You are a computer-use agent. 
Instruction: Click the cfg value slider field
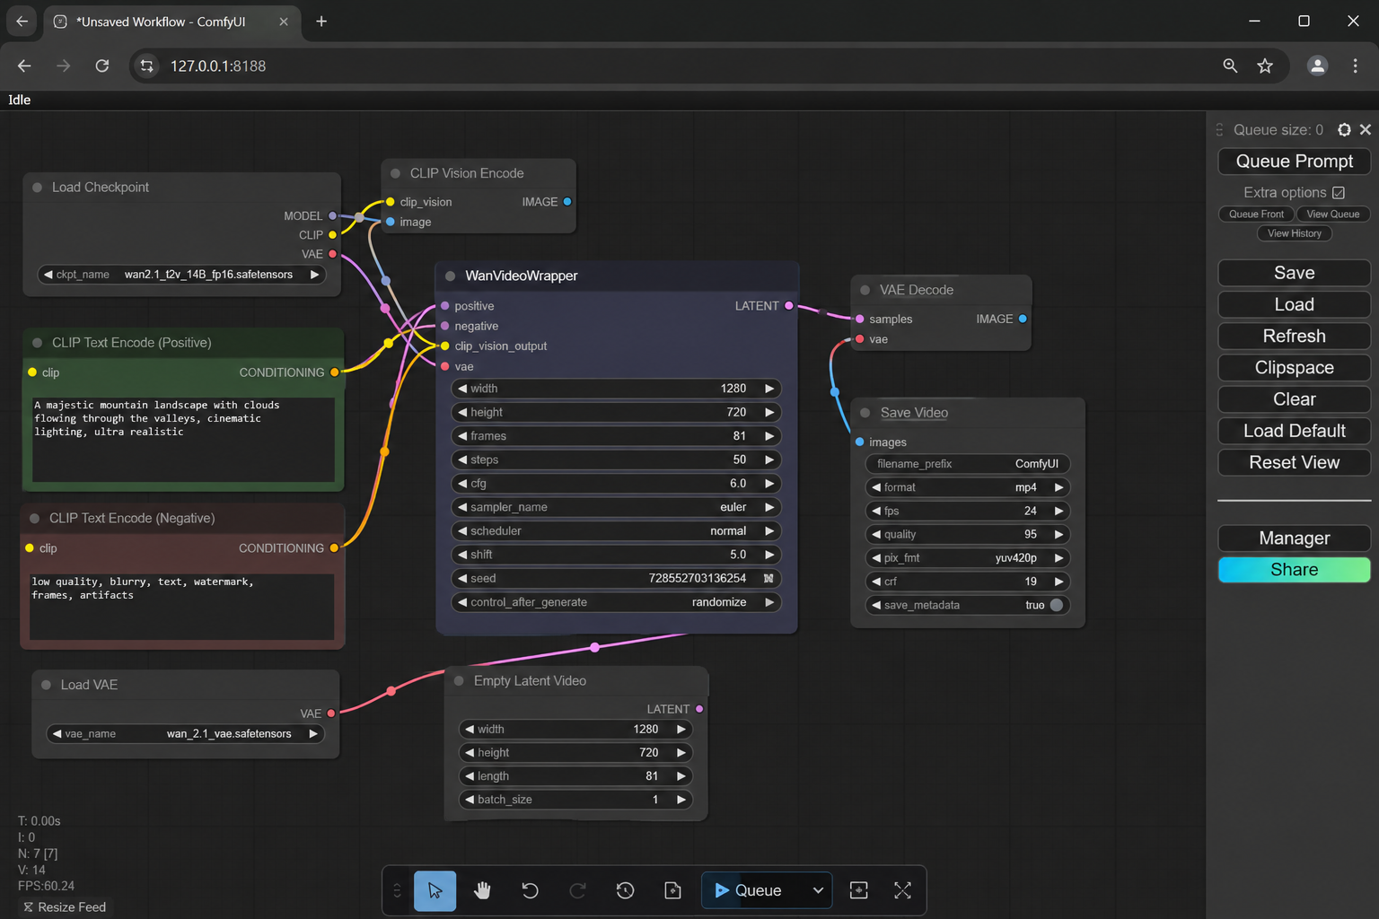(616, 484)
